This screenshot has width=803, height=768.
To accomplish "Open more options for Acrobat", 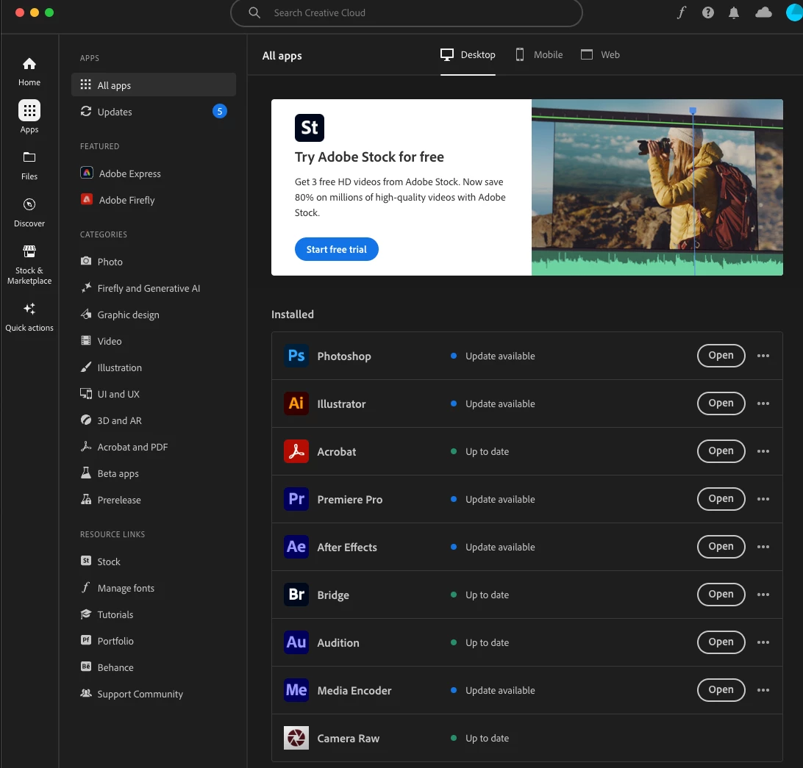I will click(763, 451).
